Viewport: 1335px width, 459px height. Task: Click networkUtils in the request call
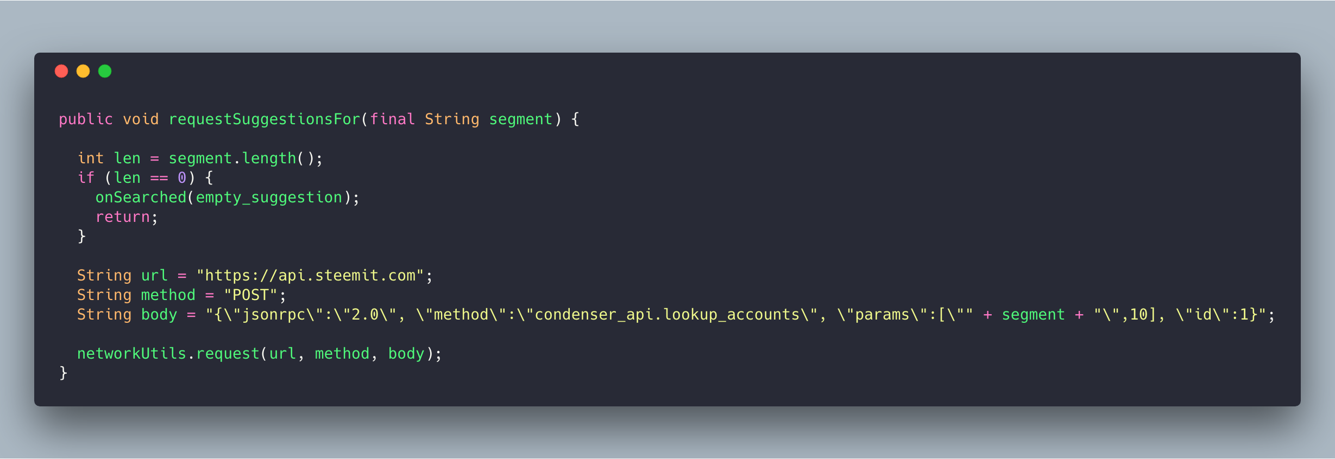pos(132,354)
